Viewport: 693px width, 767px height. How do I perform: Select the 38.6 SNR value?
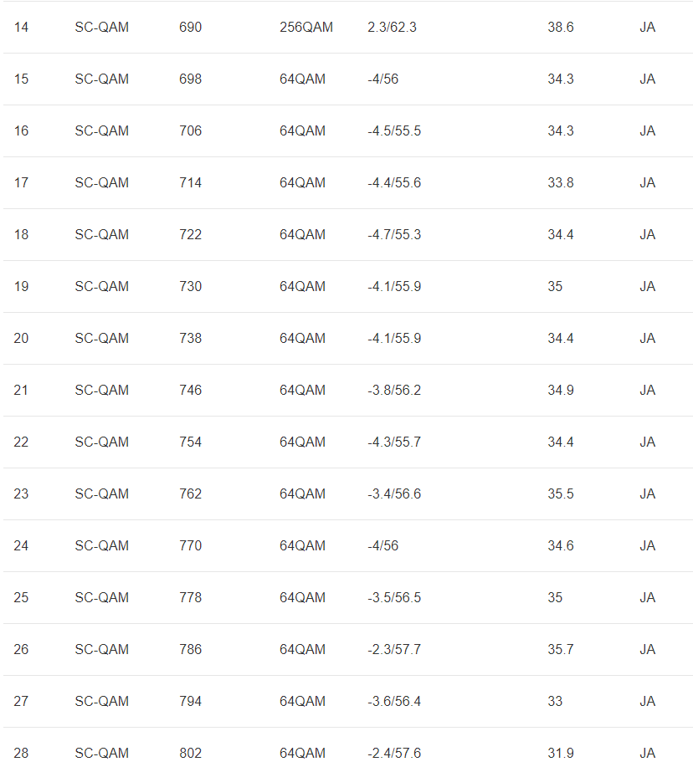point(561,28)
